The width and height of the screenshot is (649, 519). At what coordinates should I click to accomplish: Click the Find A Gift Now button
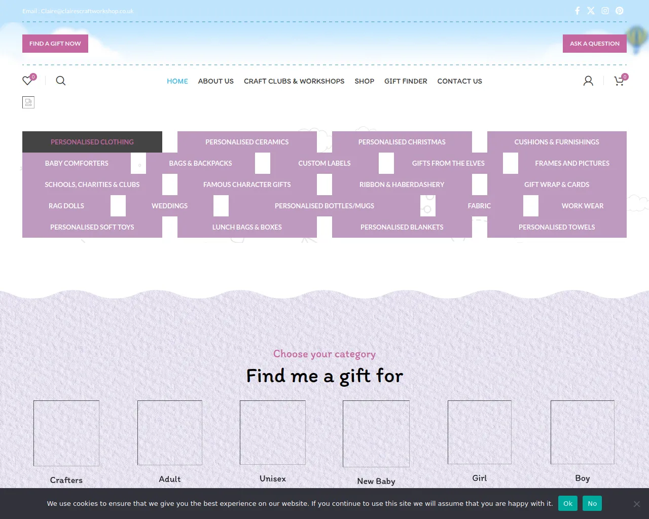[55, 44]
